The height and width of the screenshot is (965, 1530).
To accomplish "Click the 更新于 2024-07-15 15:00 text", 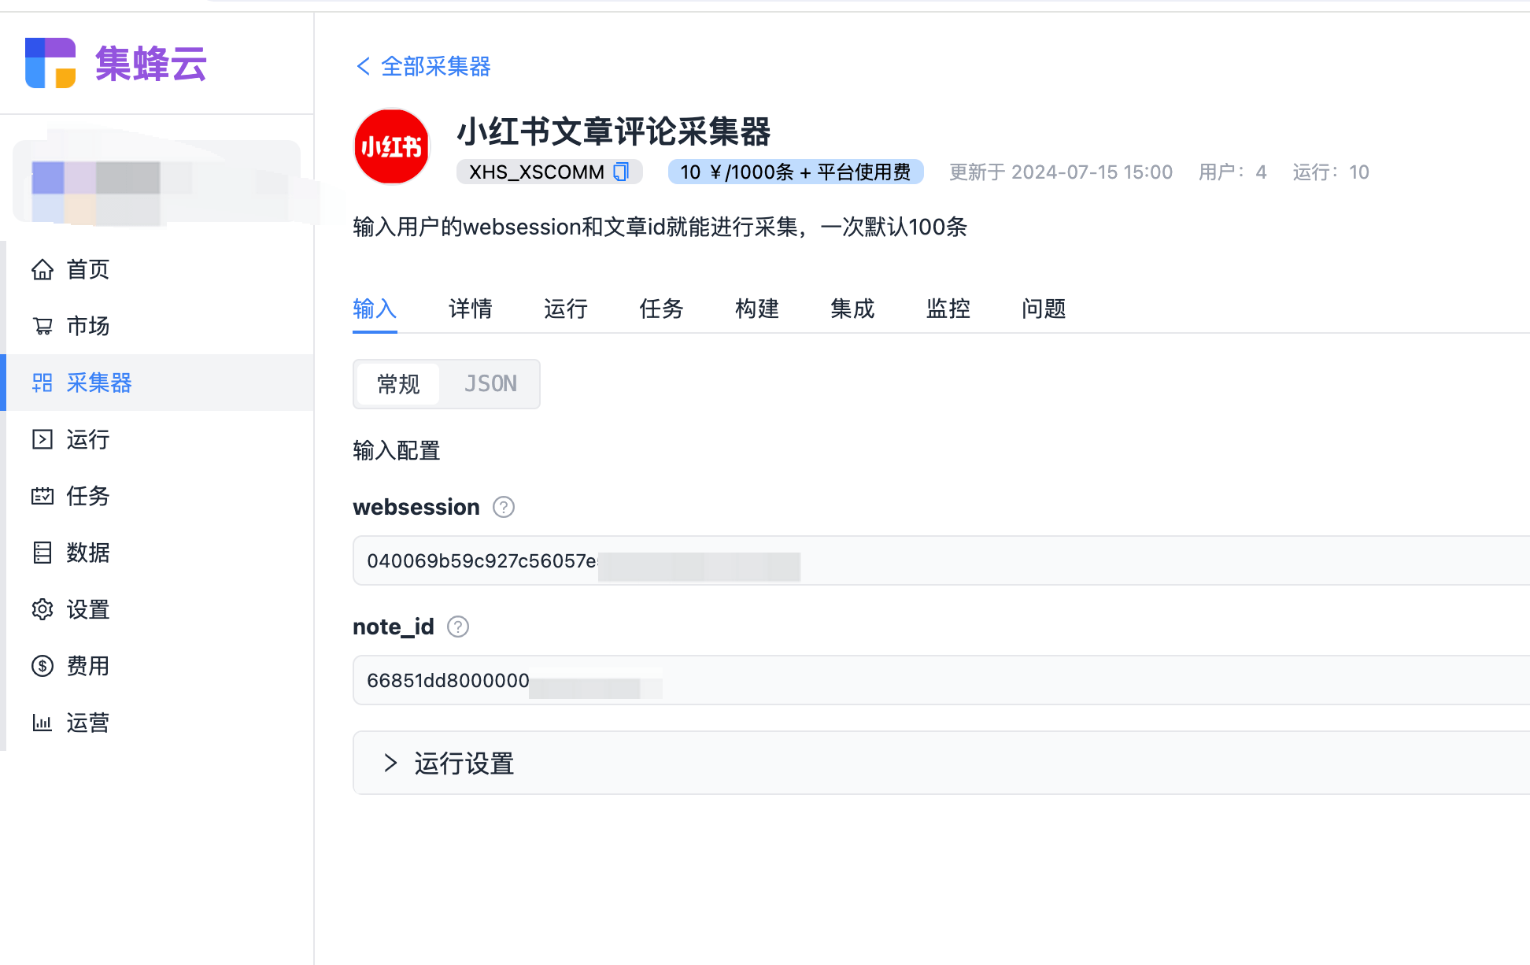I will click(1061, 172).
